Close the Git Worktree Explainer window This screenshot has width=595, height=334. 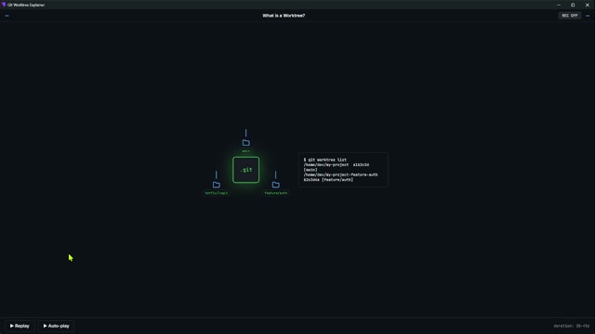pos(587,5)
